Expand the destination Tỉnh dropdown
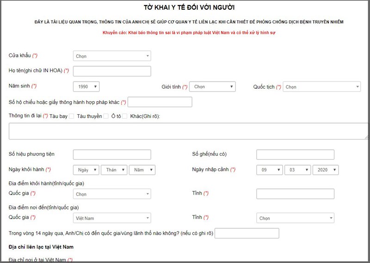Screen dimensions: 370x263 tap(295, 218)
